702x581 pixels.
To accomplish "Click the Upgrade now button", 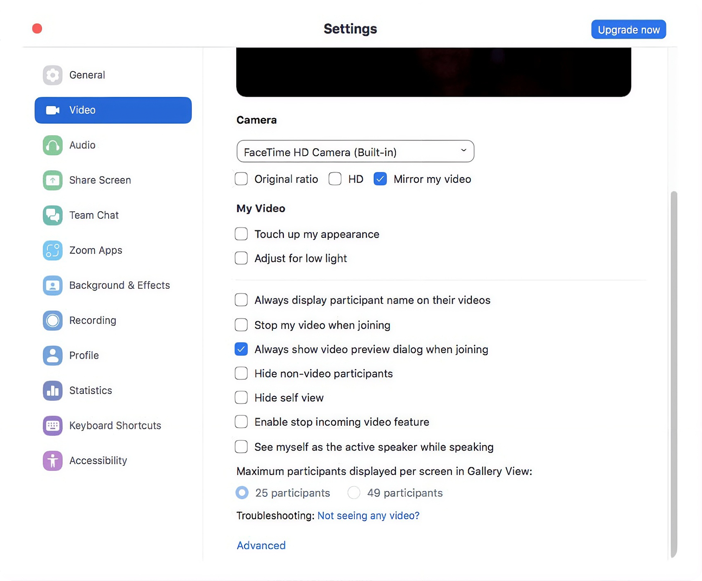I will [628, 29].
